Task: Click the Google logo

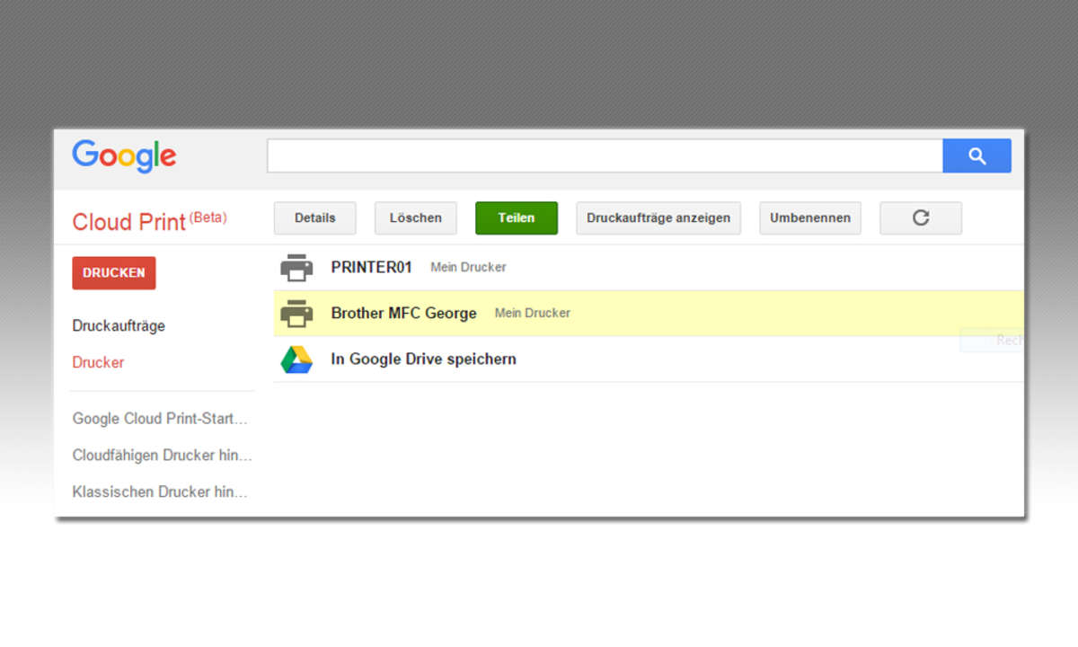Action: click(x=124, y=156)
